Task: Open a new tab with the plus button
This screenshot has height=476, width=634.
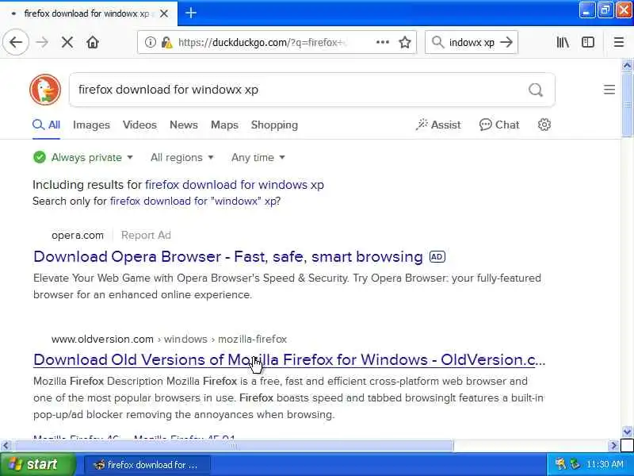Action: pos(190,13)
